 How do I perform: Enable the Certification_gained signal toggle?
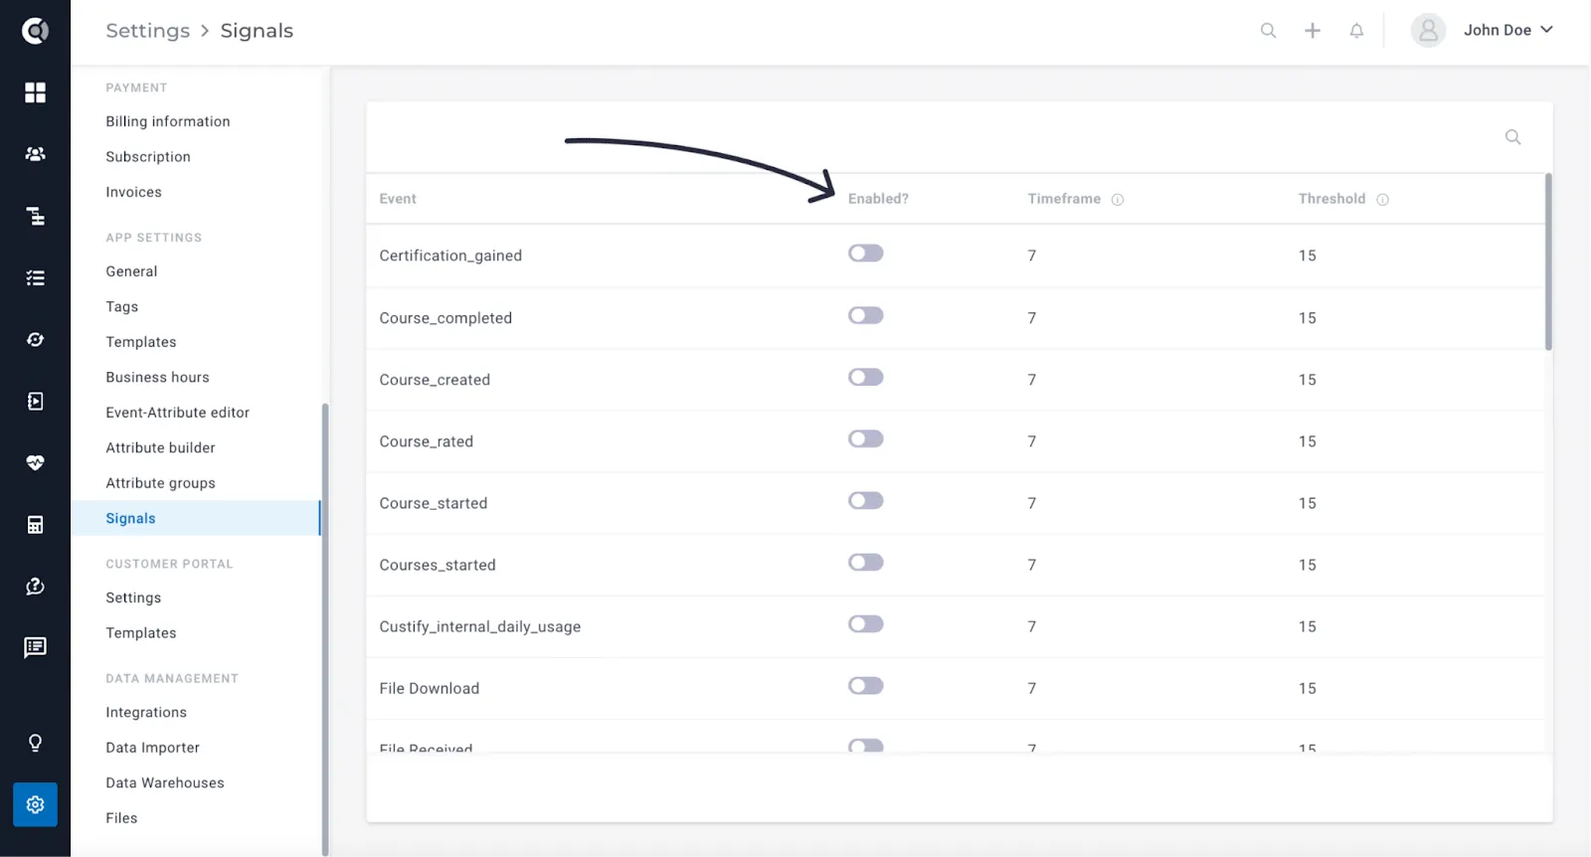866,254
